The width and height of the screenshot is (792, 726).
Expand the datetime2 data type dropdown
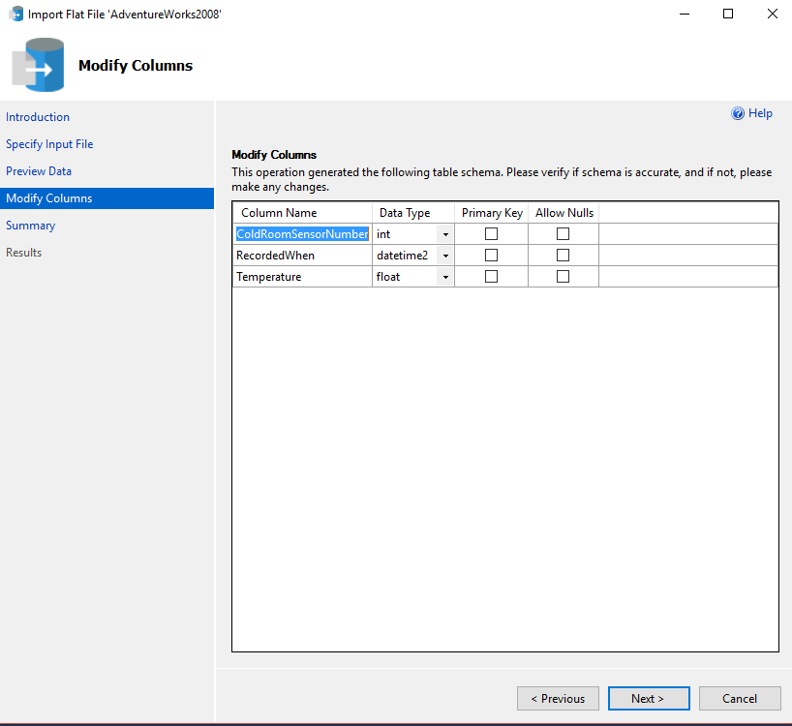pos(445,256)
